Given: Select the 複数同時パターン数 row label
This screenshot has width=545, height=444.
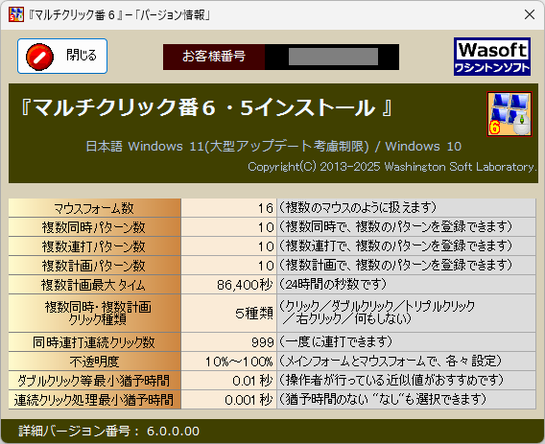Looking at the screenshot, I should click(x=95, y=227).
